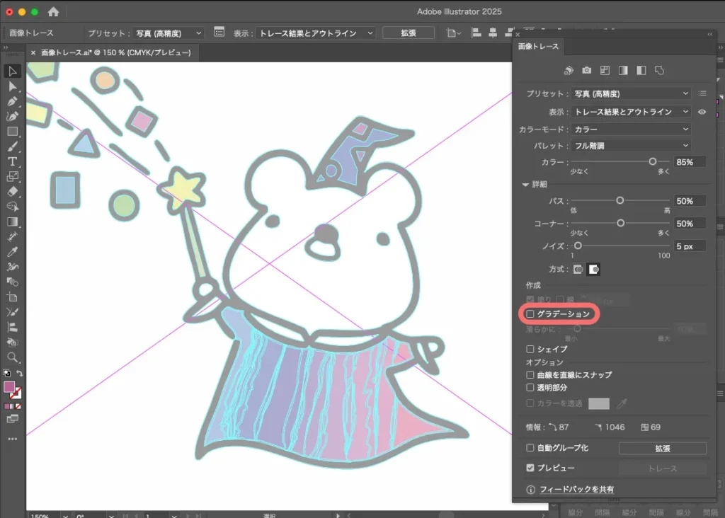
Task: Toggle the eye icon next to 表示 dropdown
Action: [x=702, y=112]
